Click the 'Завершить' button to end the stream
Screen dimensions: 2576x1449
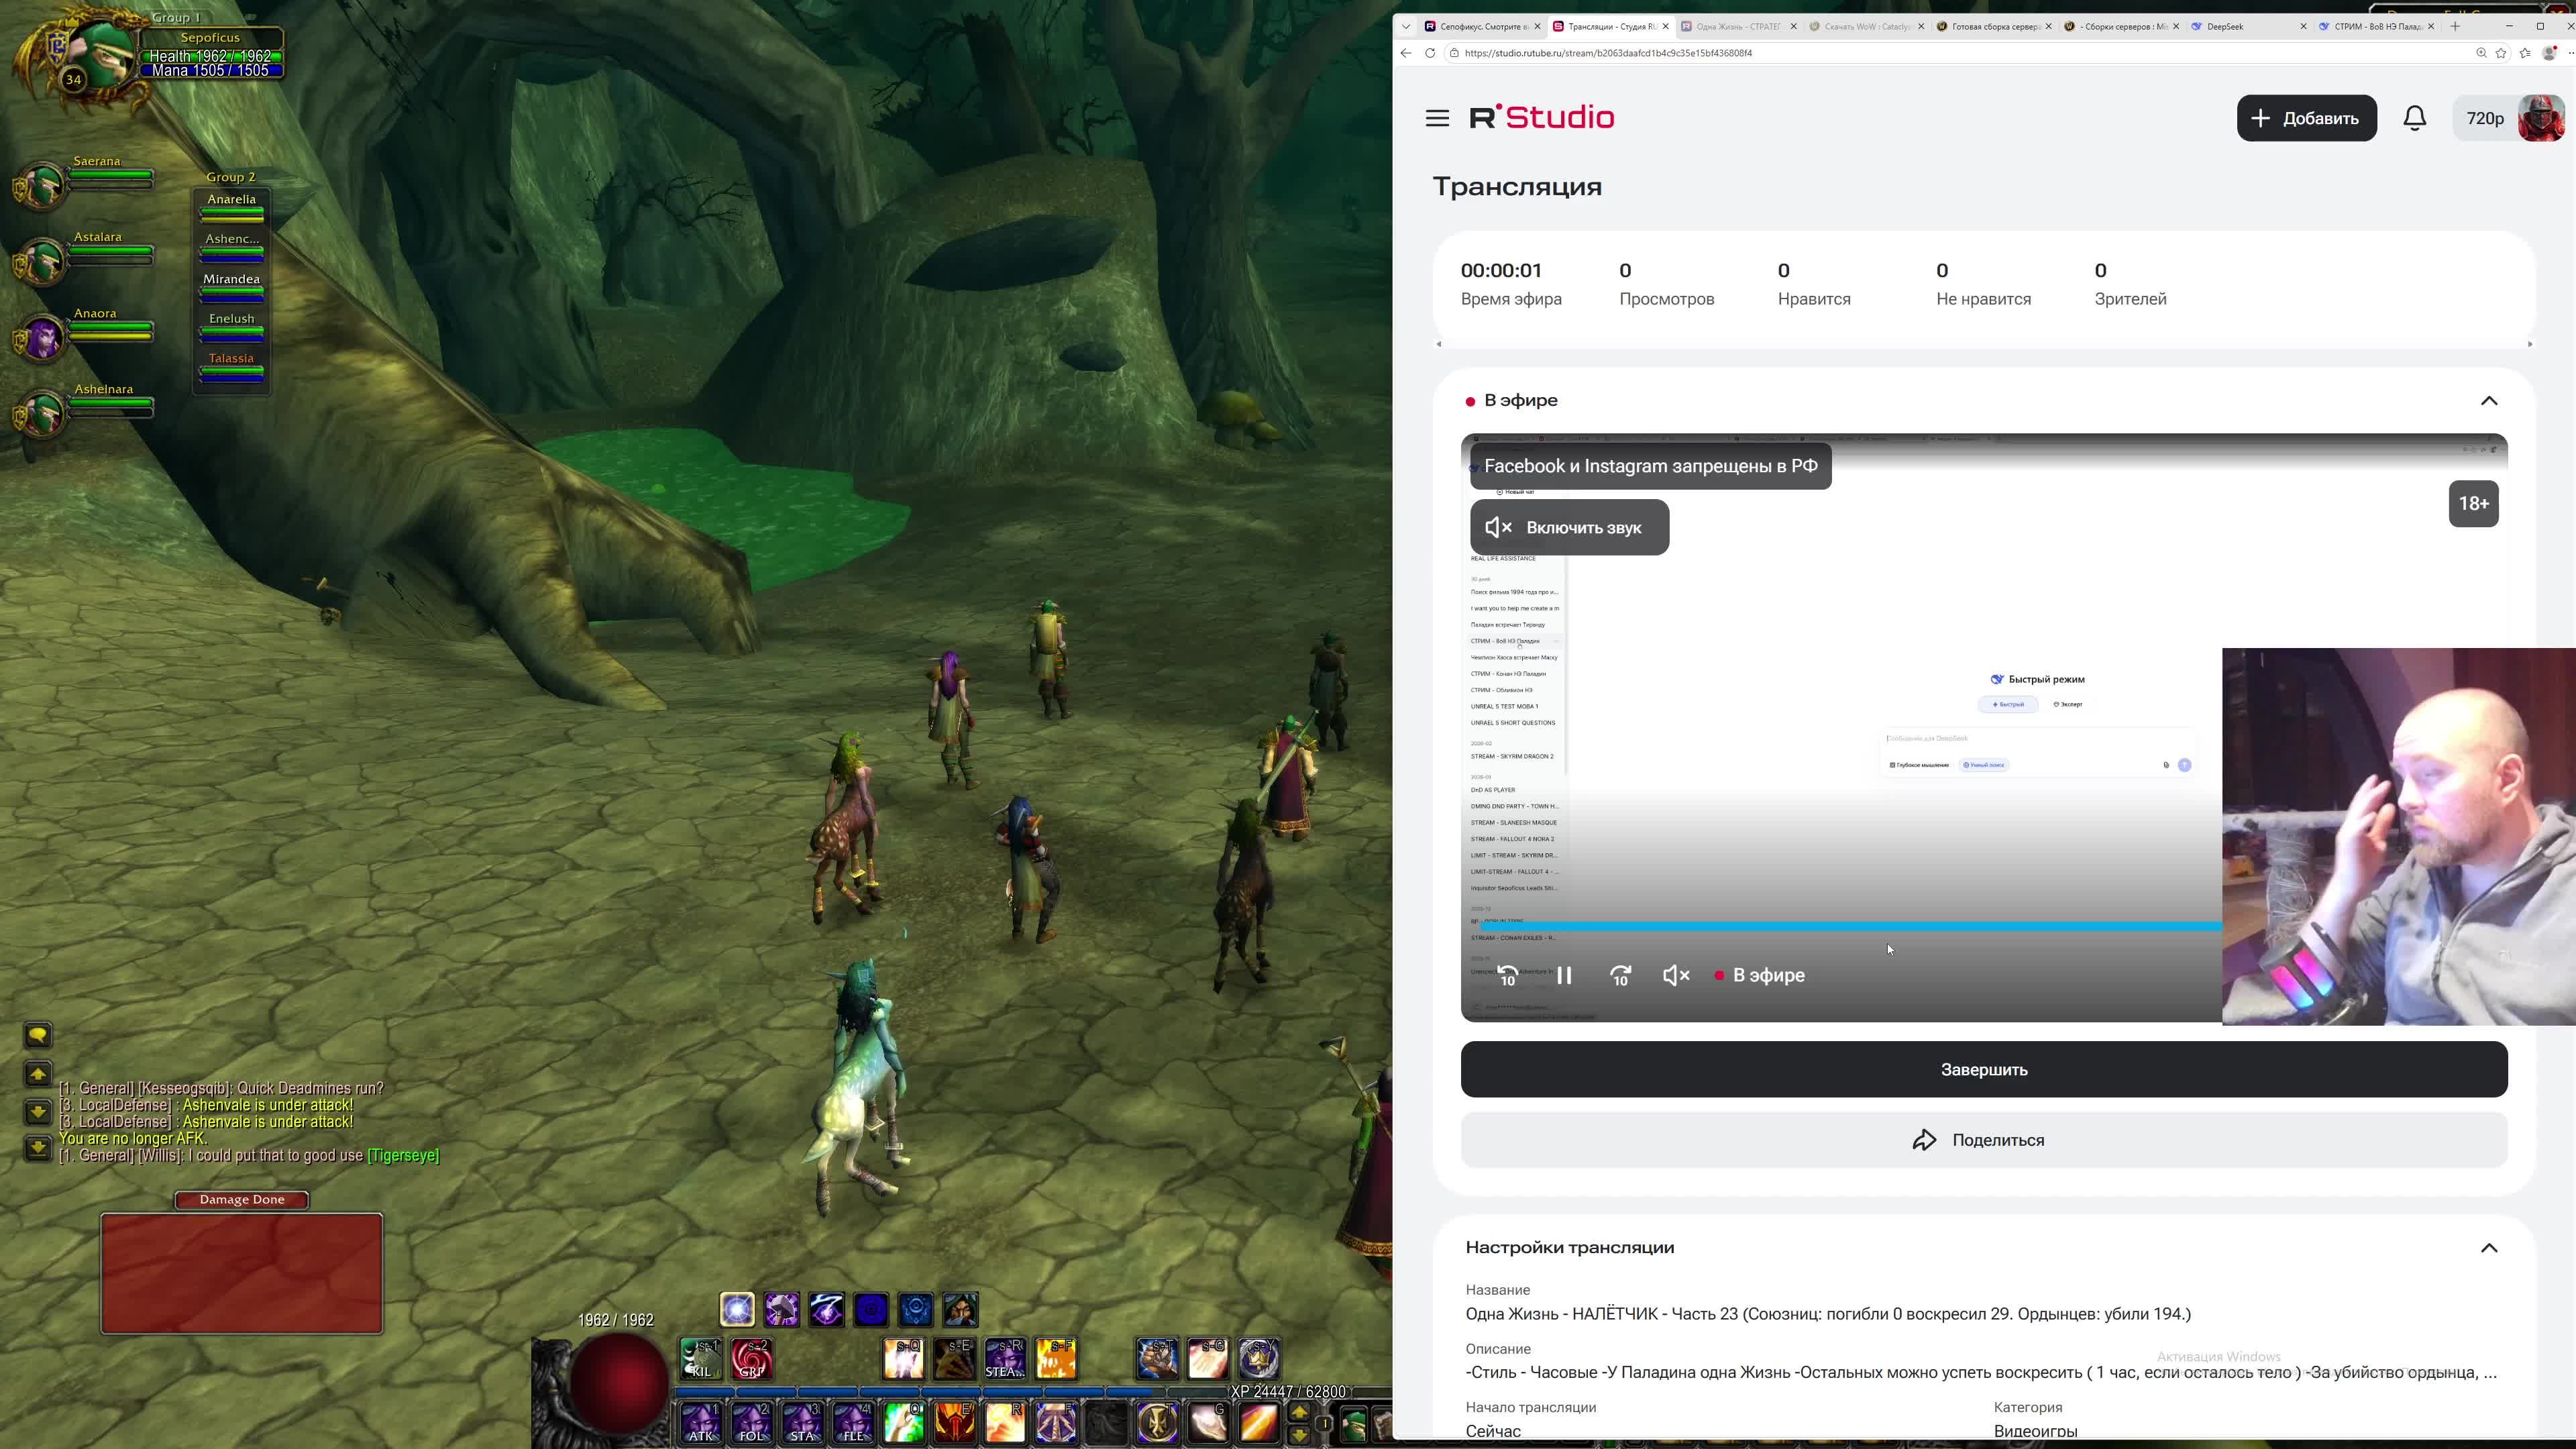1983,1069
